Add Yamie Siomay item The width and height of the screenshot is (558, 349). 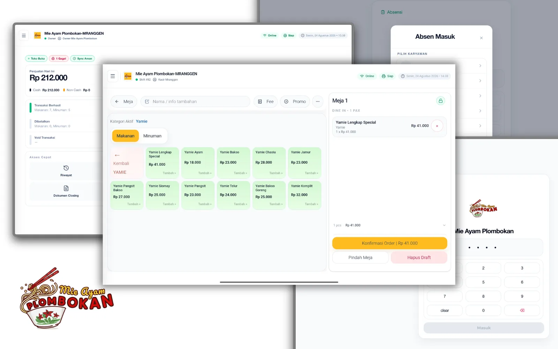tap(162, 195)
